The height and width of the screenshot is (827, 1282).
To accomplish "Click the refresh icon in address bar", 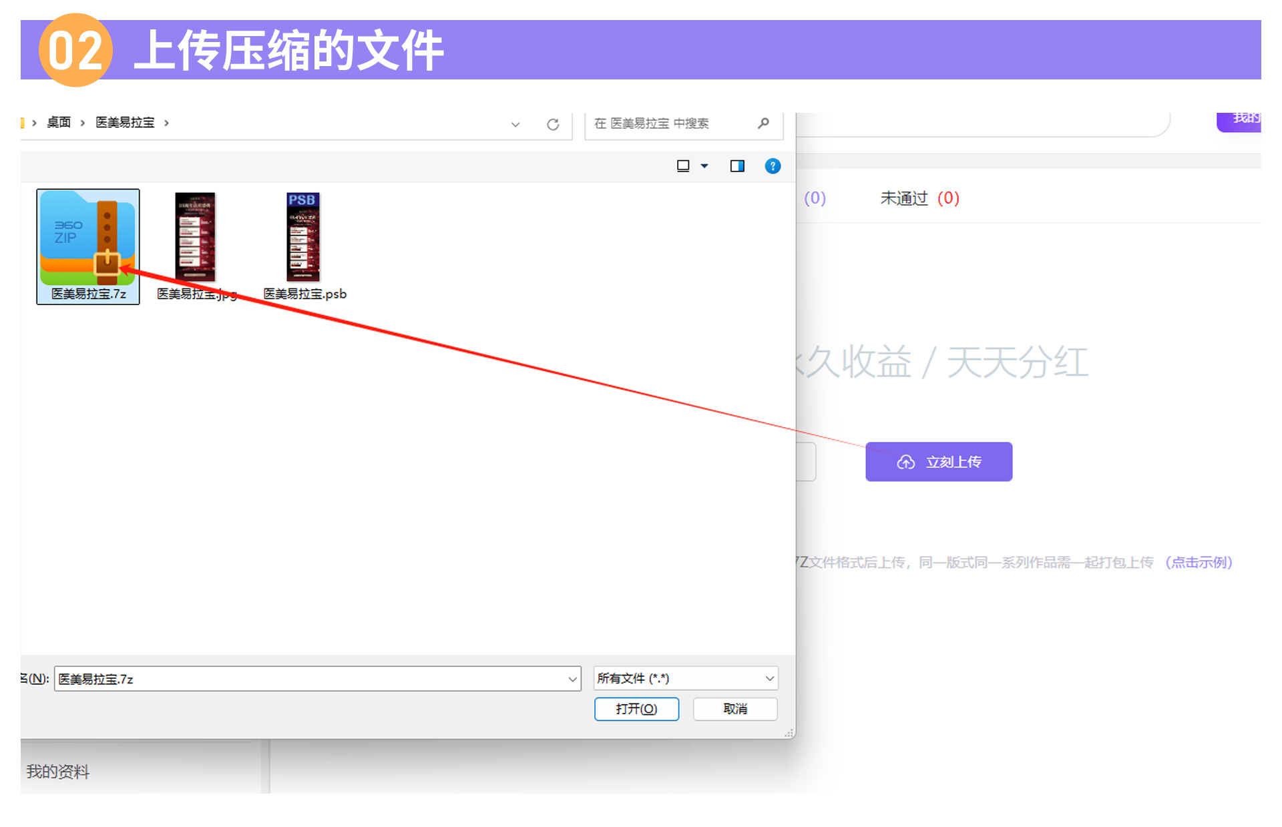I will [553, 124].
